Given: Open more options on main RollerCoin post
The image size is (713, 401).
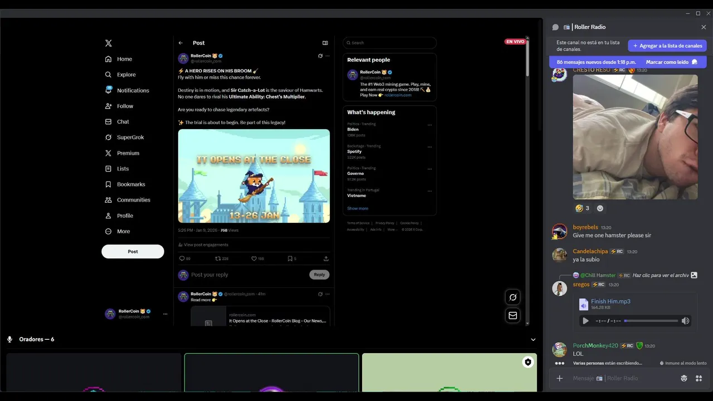Looking at the screenshot, I should click(x=328, y=56).
